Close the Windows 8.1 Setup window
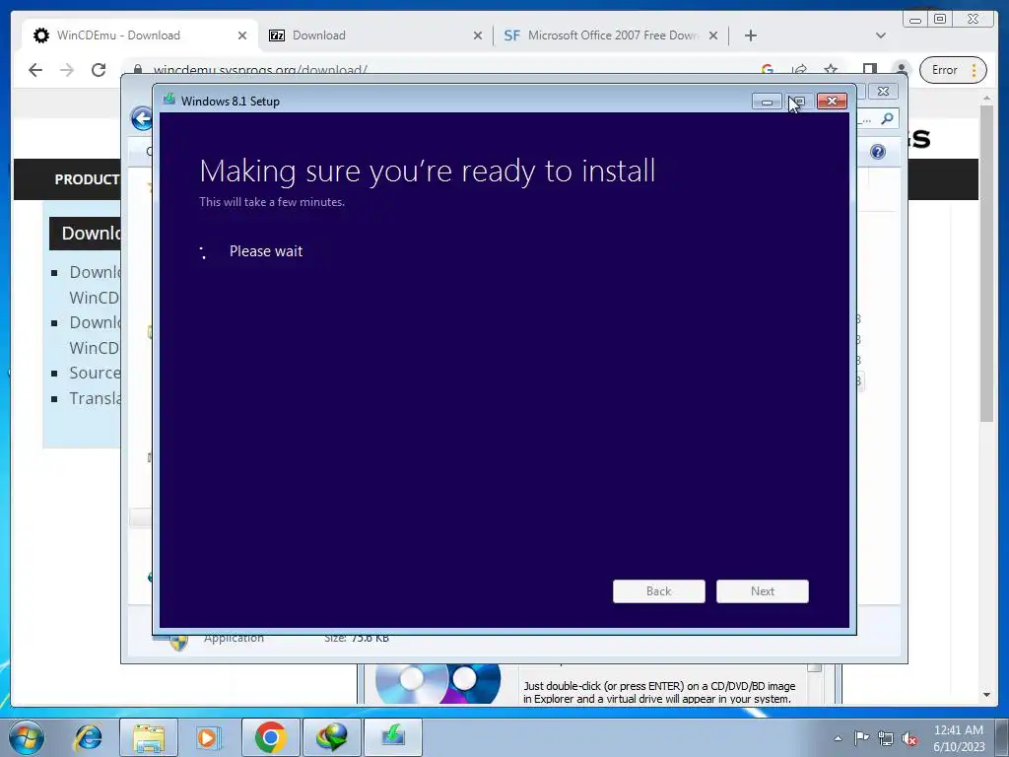 832,102
